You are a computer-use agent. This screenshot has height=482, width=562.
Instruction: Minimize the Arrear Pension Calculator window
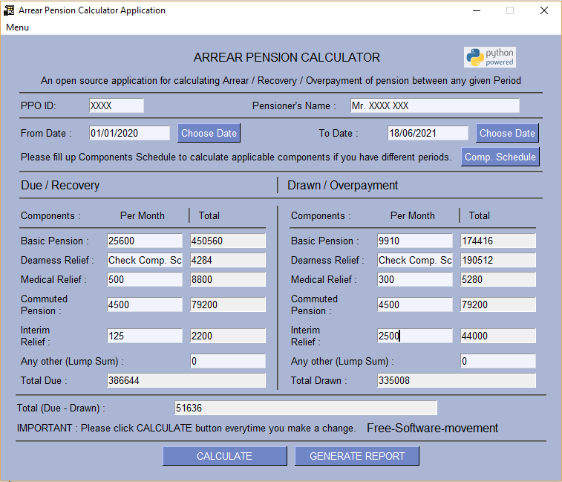tap(477, 10)
